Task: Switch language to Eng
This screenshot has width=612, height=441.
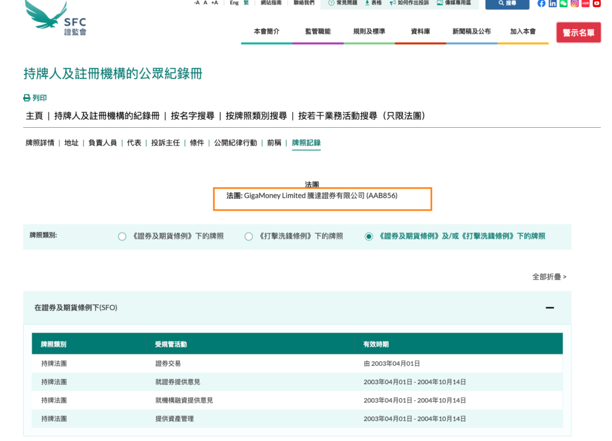Action: (234, 3)
